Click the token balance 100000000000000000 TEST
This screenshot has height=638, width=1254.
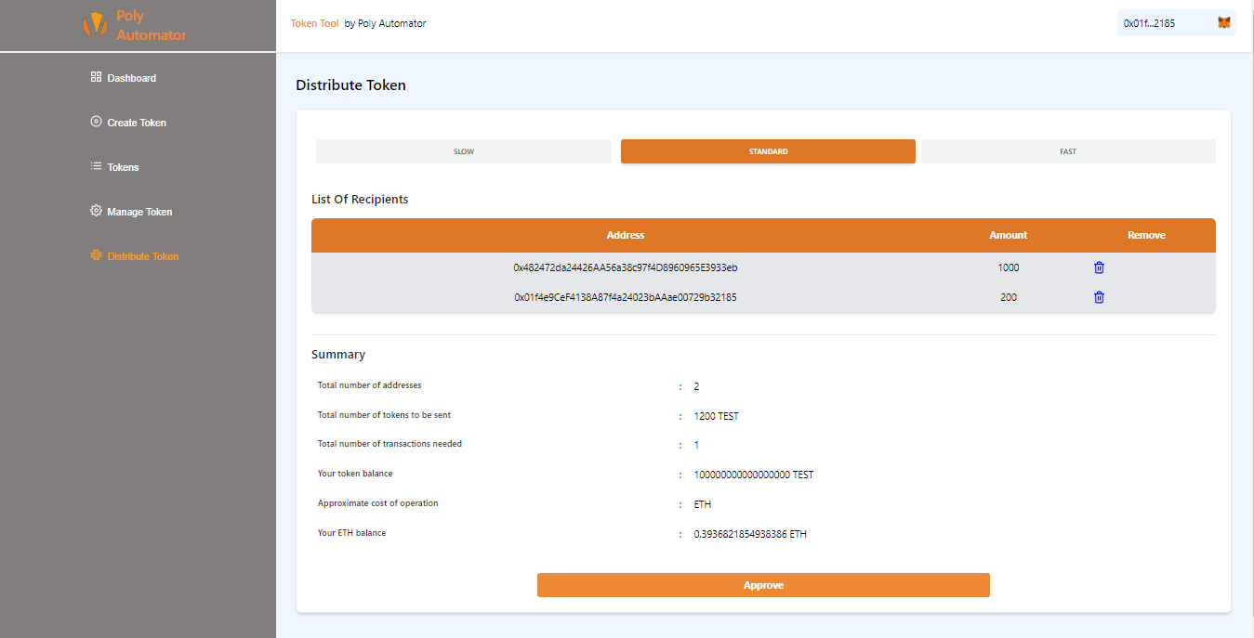coord(753,475)
